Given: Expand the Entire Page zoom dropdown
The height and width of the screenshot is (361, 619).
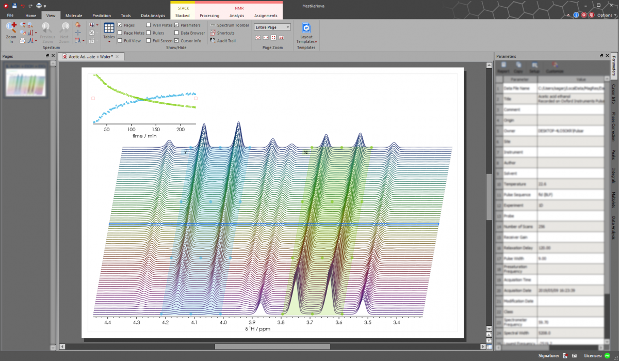Looking at the screenshot, I should pyautogui.click(x=287, y=27).
